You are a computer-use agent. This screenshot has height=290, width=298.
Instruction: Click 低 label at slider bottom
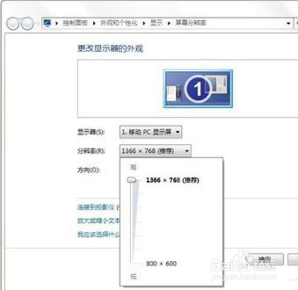133,276
